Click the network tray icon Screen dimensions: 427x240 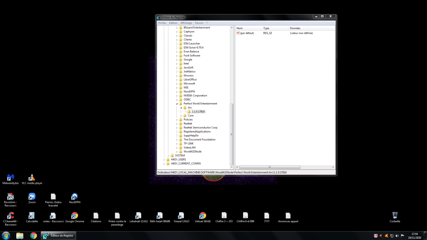pos(392,236)
